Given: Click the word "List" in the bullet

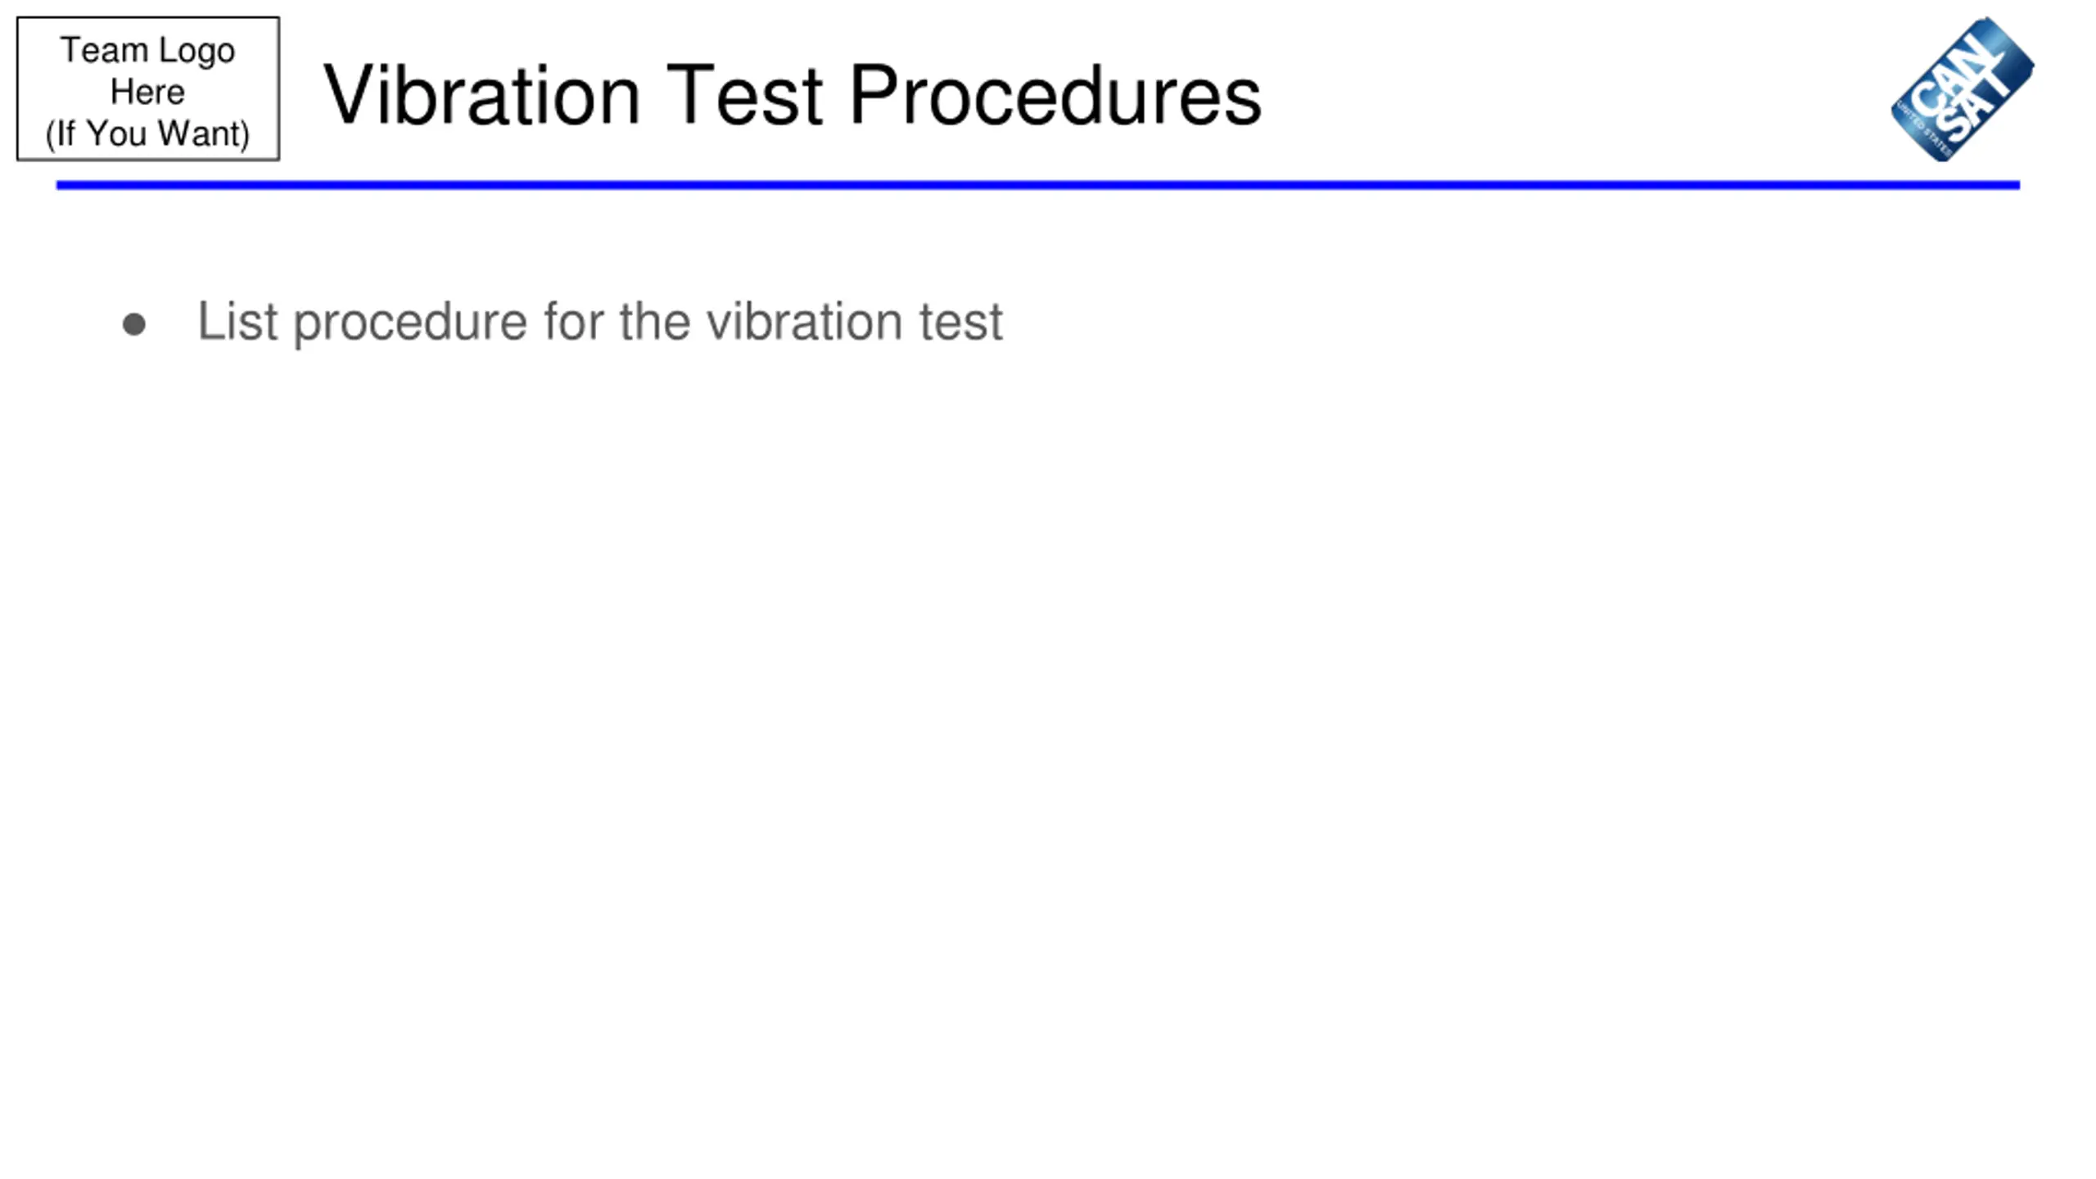Looking at the screenshot, I should (237, 321).
